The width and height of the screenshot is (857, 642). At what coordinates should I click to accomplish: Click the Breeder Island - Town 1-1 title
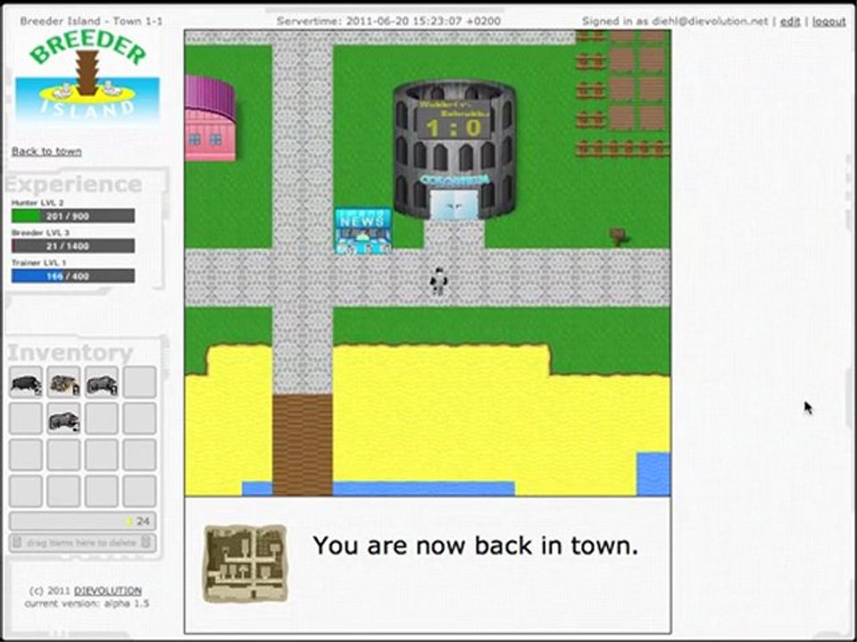91,21
